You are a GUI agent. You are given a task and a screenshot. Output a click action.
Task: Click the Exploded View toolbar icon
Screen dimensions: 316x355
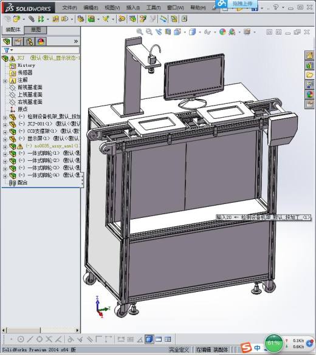(143, 19)
